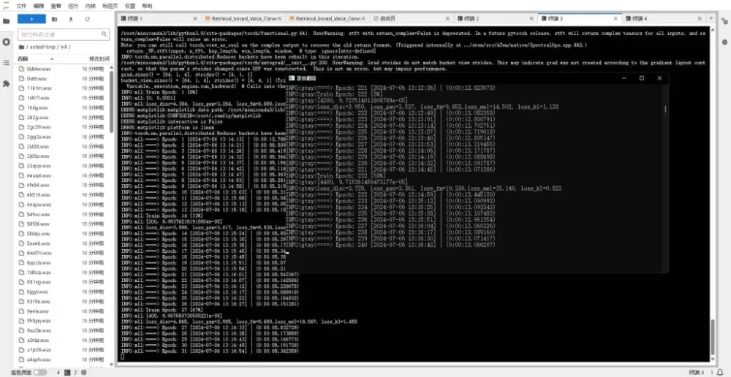The width and height of the screenshot is (731, 377).
Task: Click the file icon beside 1hilg.wav
Action: 21,107
